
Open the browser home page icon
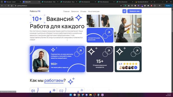(12, 6)
